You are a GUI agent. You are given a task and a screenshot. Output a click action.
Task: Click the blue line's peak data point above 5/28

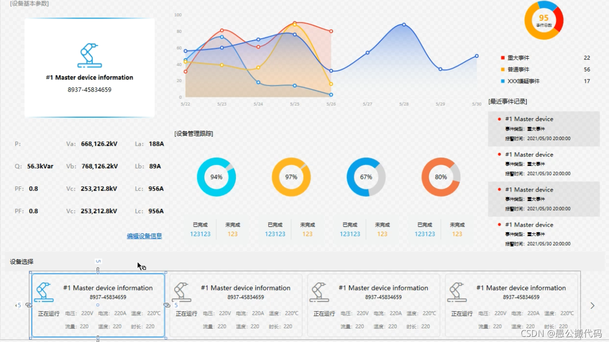(404, 25)
